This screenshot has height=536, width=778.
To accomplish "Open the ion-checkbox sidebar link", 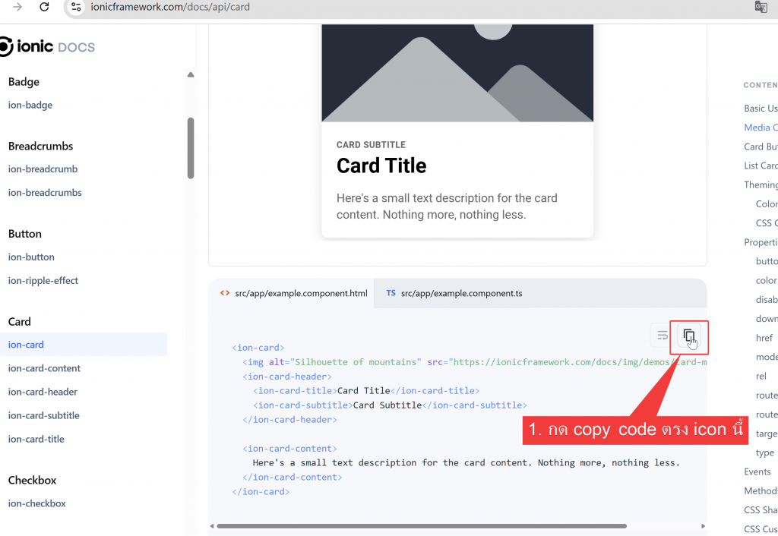I will point(37,503).
